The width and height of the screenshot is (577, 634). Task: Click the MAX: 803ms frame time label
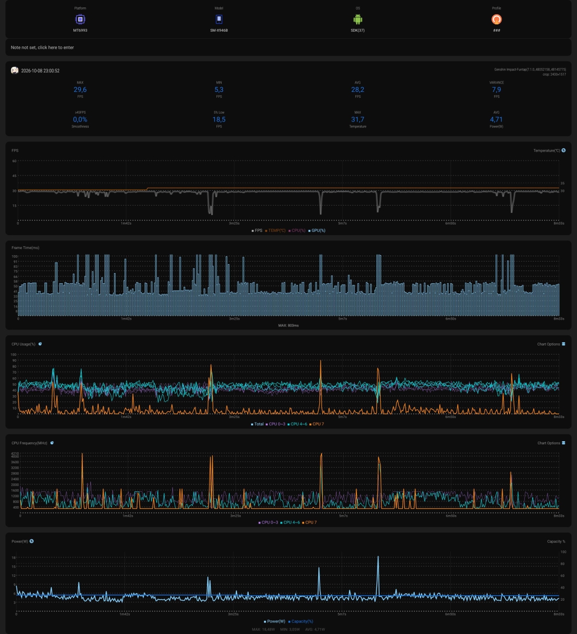pos(288,325)
